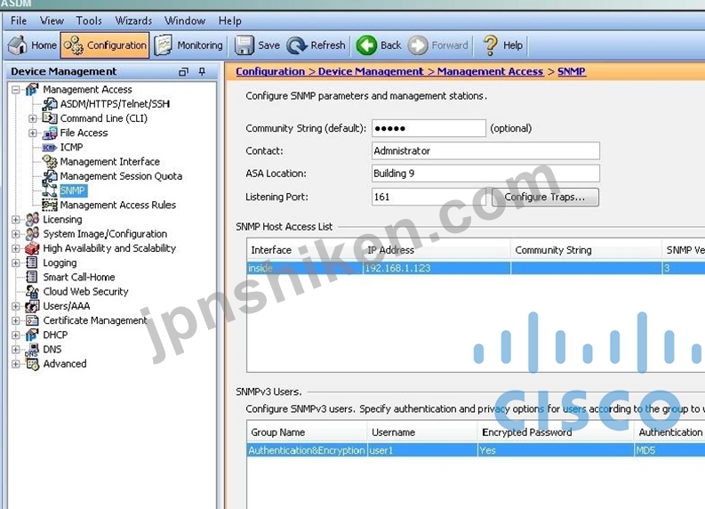Click the Group Name column header
This screenshot has width=705, height=509.
pos(307,432)
